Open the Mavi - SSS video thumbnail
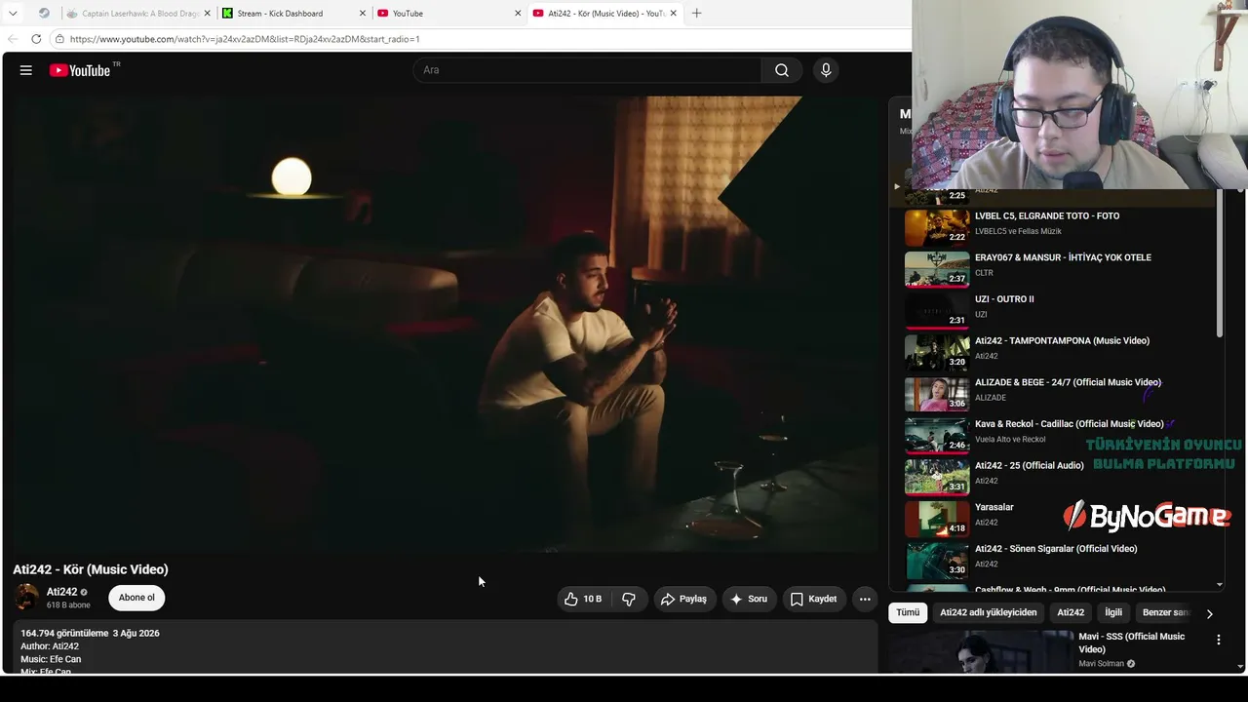This screenshot has width=1248, height=702. pyautogui.click(x=980, y=652)
